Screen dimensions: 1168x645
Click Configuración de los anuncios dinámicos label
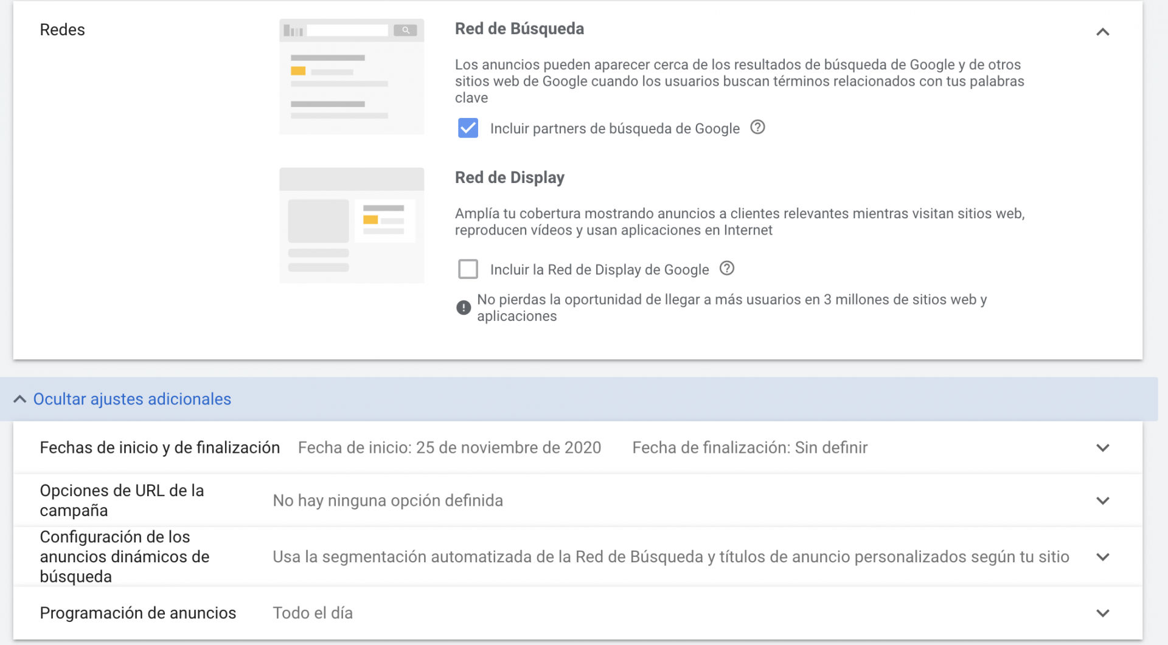(x=125, y=557)
